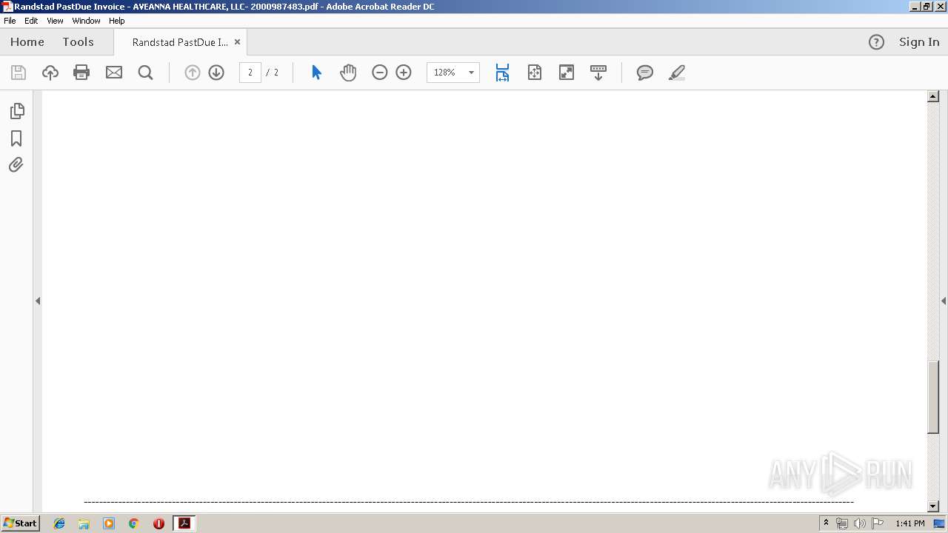Screen dimensions: 948x533
Task: Open the Windows Start menu
Action: 20,523
